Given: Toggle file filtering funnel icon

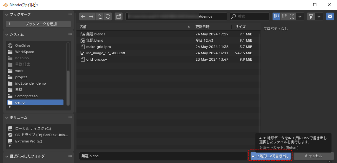Looking at the screenshot, I should (x=311, y=16).
